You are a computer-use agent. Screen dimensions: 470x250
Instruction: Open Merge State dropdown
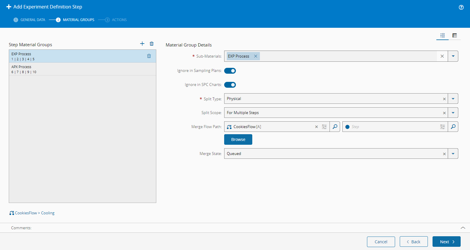[453, 154]
